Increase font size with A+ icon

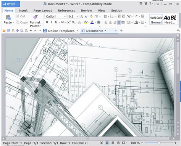point(82,16)
